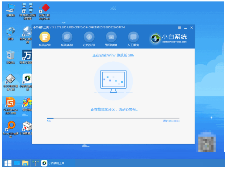The width and height of the screenshot is (225, 169).
Task: Open File Explorer from taskbar
Action: click(25, 163)
